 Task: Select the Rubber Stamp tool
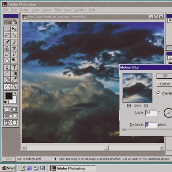coord(7,48)
